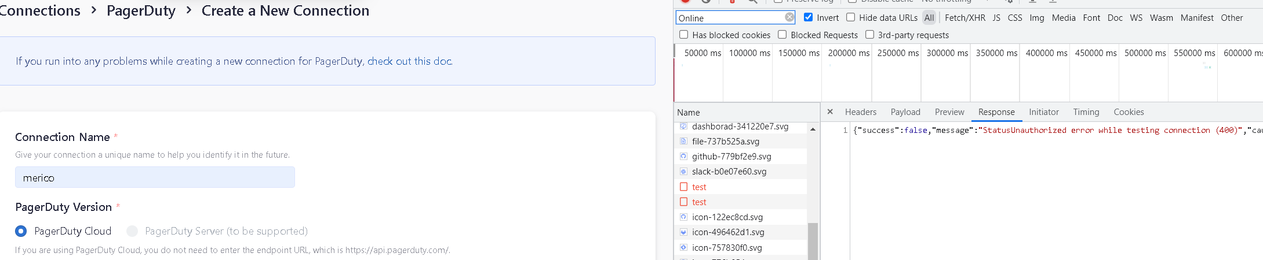1263x260 pixels.
Task: Filter requests by Img type
Action: (x=1037, y=18)
